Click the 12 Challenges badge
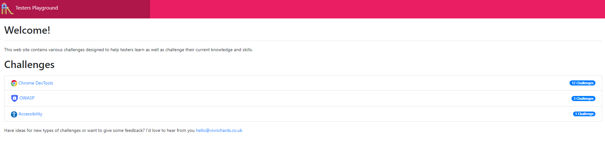The image size is (605, 150). [582, 83]
